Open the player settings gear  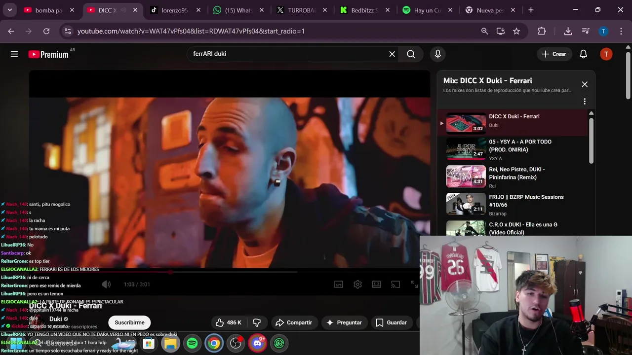pyautogui.click(x=357, y=284)
